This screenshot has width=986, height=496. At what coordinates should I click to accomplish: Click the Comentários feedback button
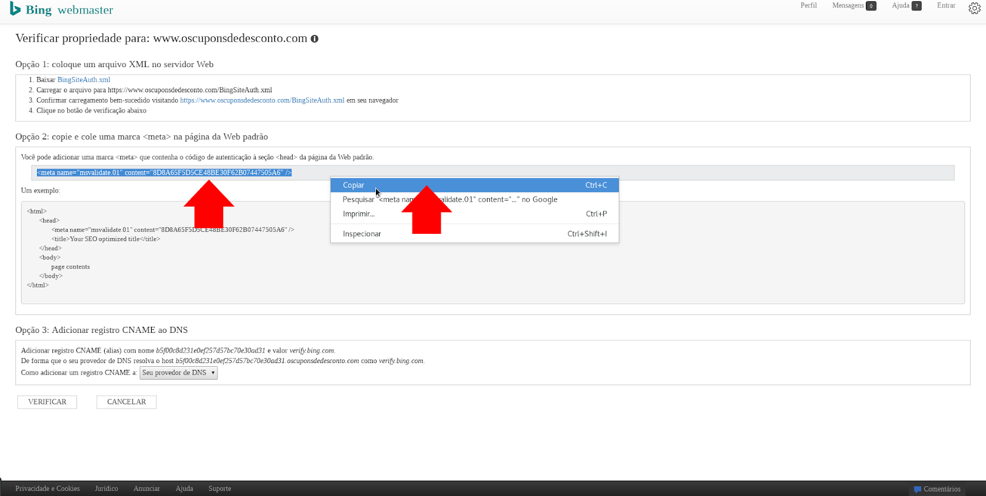[x=937, y=489]
